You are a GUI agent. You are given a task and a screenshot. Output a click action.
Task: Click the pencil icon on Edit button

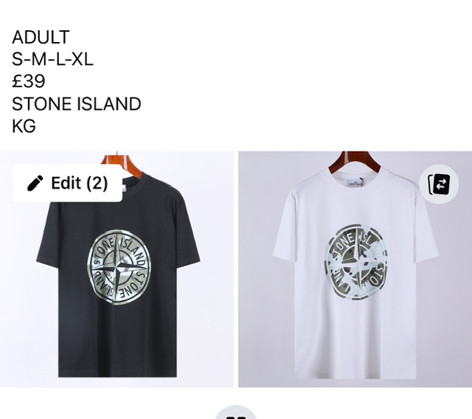click(x=35, y=183)
